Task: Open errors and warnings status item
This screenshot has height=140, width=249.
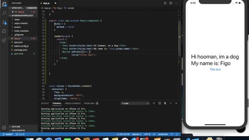Action: tap(20, 134)
